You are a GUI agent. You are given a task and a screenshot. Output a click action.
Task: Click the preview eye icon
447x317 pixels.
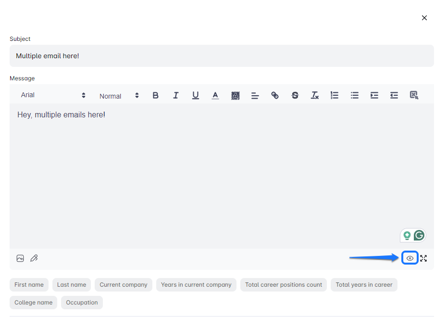coord(410,258)
